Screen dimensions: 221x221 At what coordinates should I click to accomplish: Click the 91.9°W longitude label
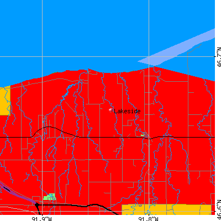pyautogui.click(x=42, y=219)
